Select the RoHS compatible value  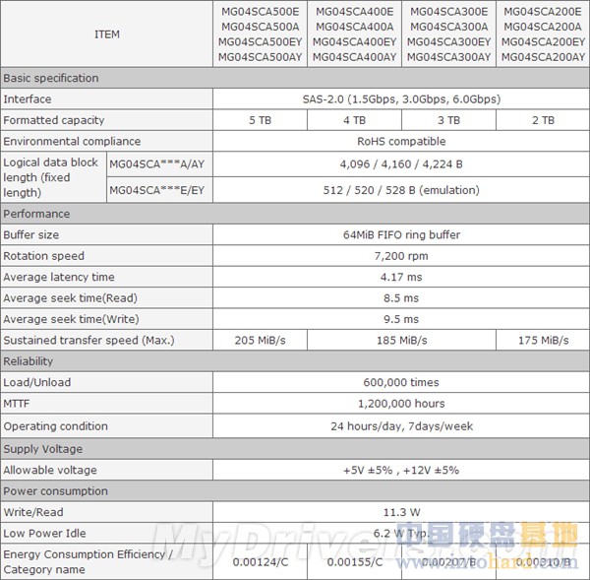[401, 142]
